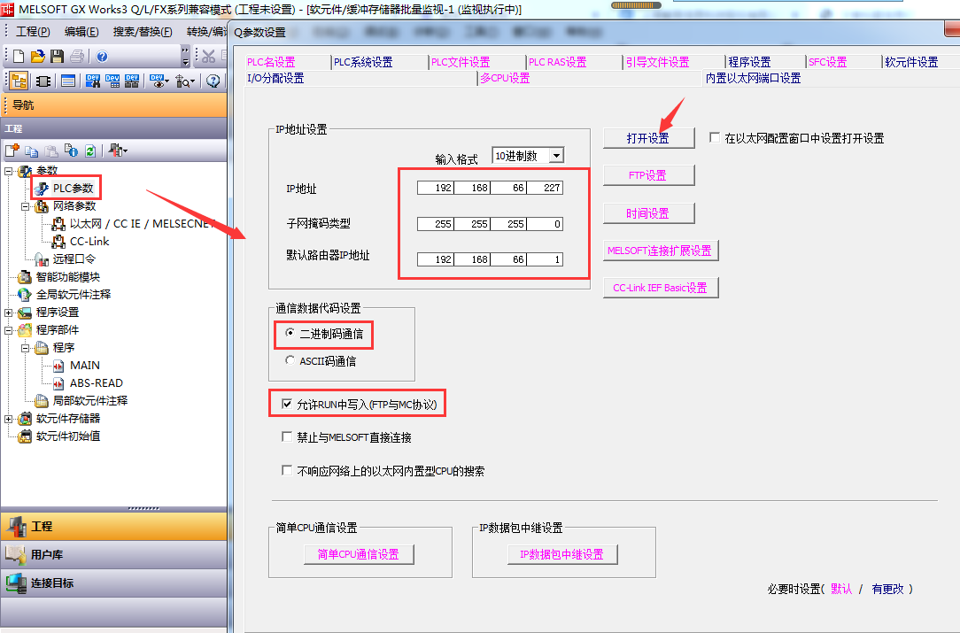Click the 时间设置 button
Screen dimensions: 960x633
pos(648,213)
